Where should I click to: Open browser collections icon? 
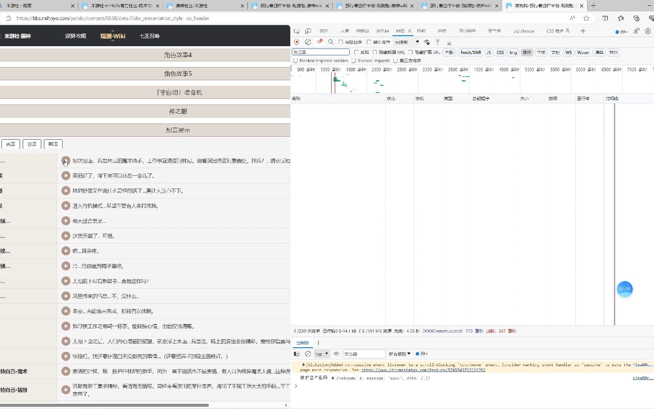(x=637, y=18)
